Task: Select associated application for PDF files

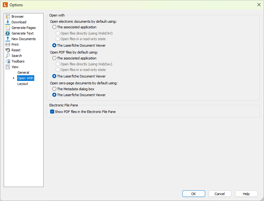Action: coord(54,58)
